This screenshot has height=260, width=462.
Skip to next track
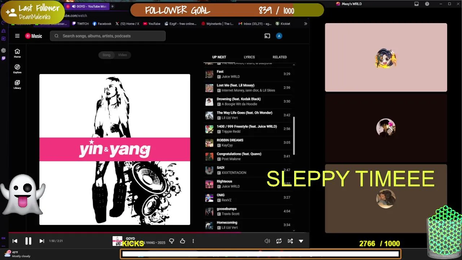[x=42, y=241]
